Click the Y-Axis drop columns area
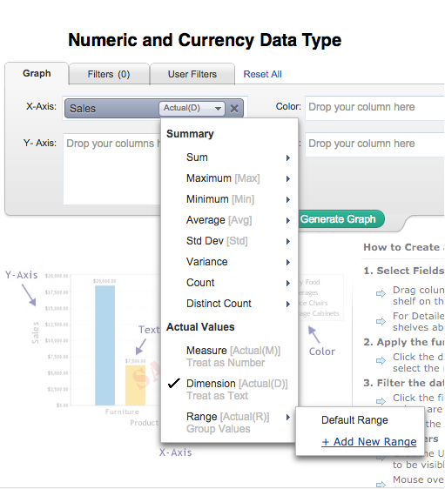Image resolution: width=445 pixels, height=489 pixels. 112,169
